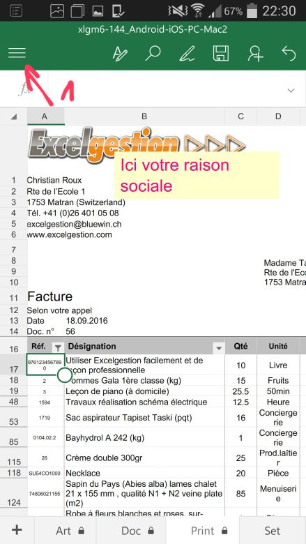Screen dimensions: 306x544
Task: Select column B header
Action: coord(144,116)
